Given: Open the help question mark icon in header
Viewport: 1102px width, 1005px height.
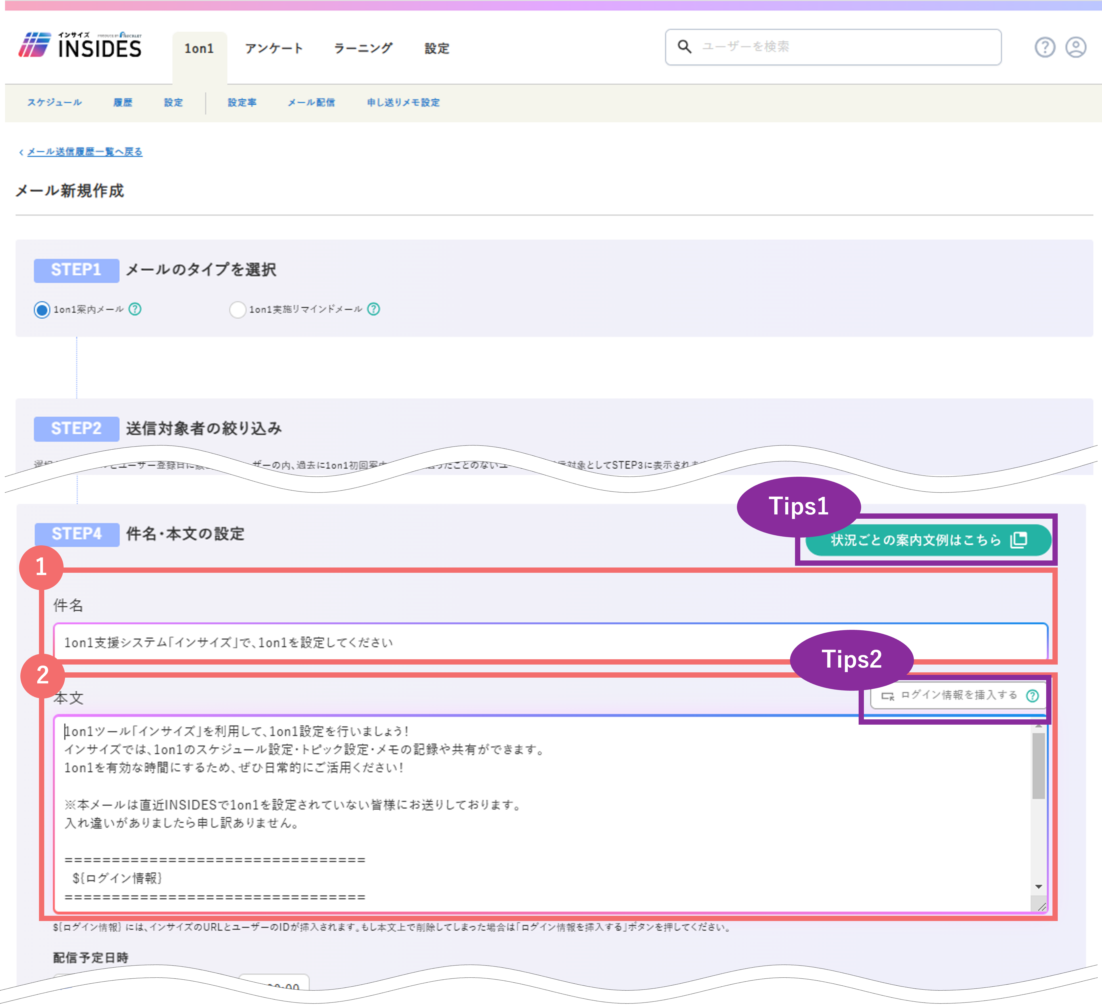Looking at the screenshot, I should pyautogui.click(x=1045, y=47).
